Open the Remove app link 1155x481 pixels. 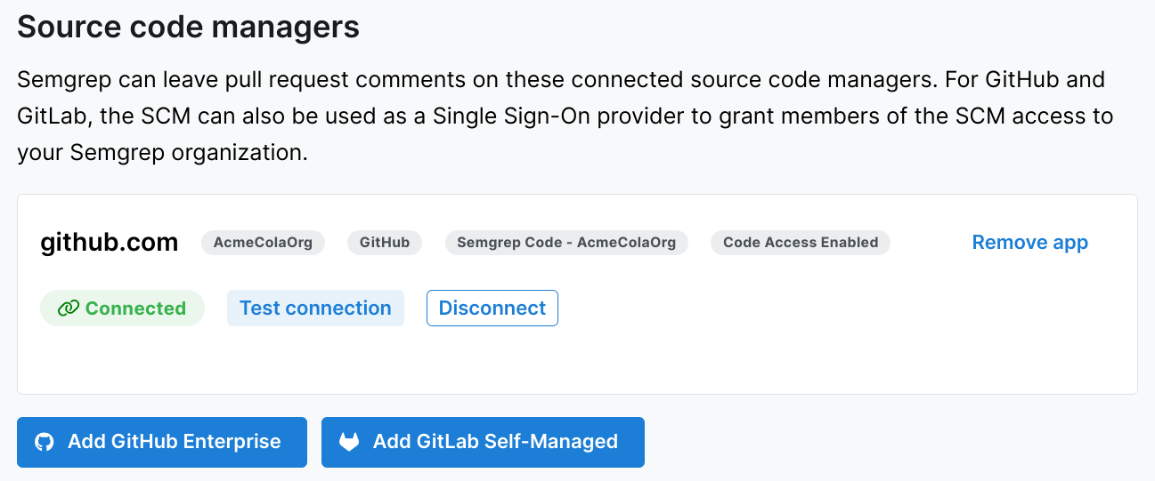click(x=1029, y=243)
